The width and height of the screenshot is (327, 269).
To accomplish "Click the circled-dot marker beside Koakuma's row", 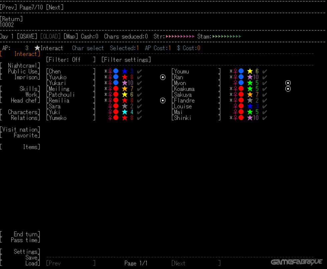I will click(x=288, y=89).
